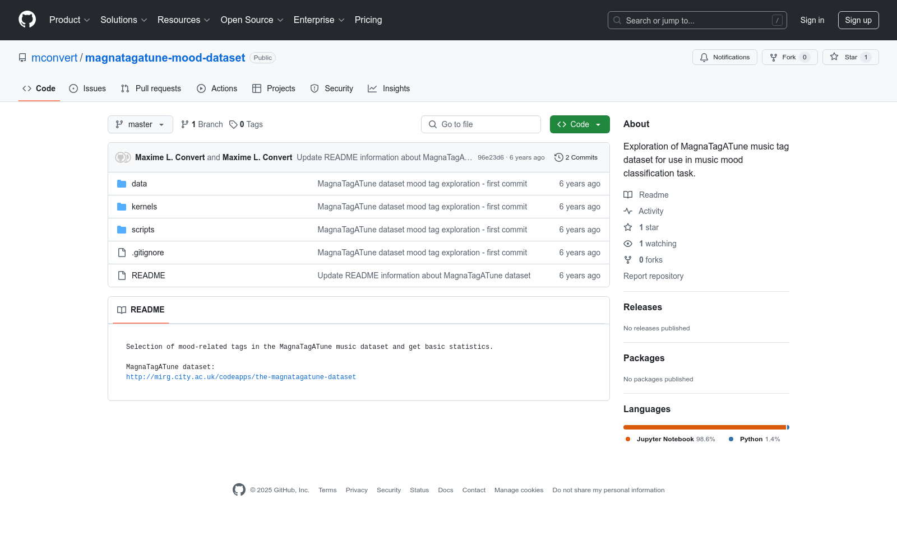Click the repository icon beside mconvert
The image size is (897, 560).
tap(22, 58)
